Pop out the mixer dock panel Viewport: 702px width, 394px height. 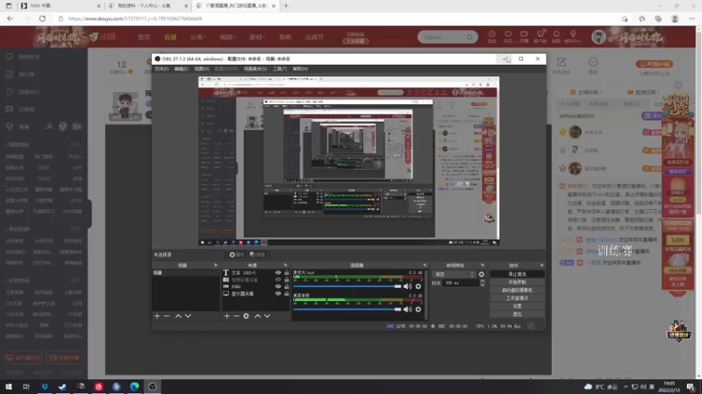(425, 265)
